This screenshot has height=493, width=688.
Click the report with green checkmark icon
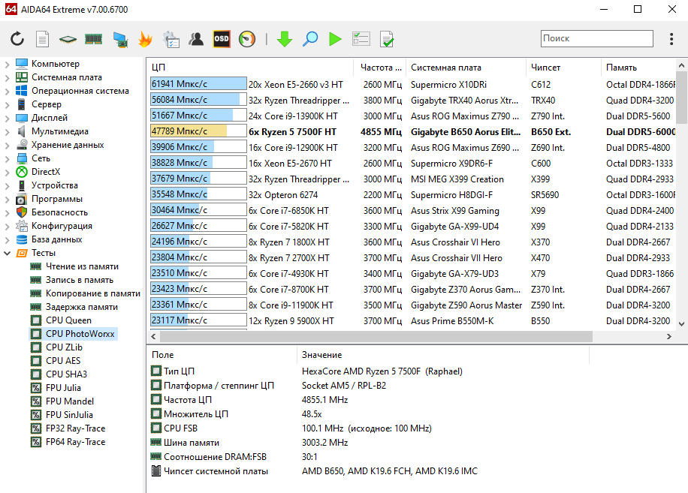click(x=387, y=39)
